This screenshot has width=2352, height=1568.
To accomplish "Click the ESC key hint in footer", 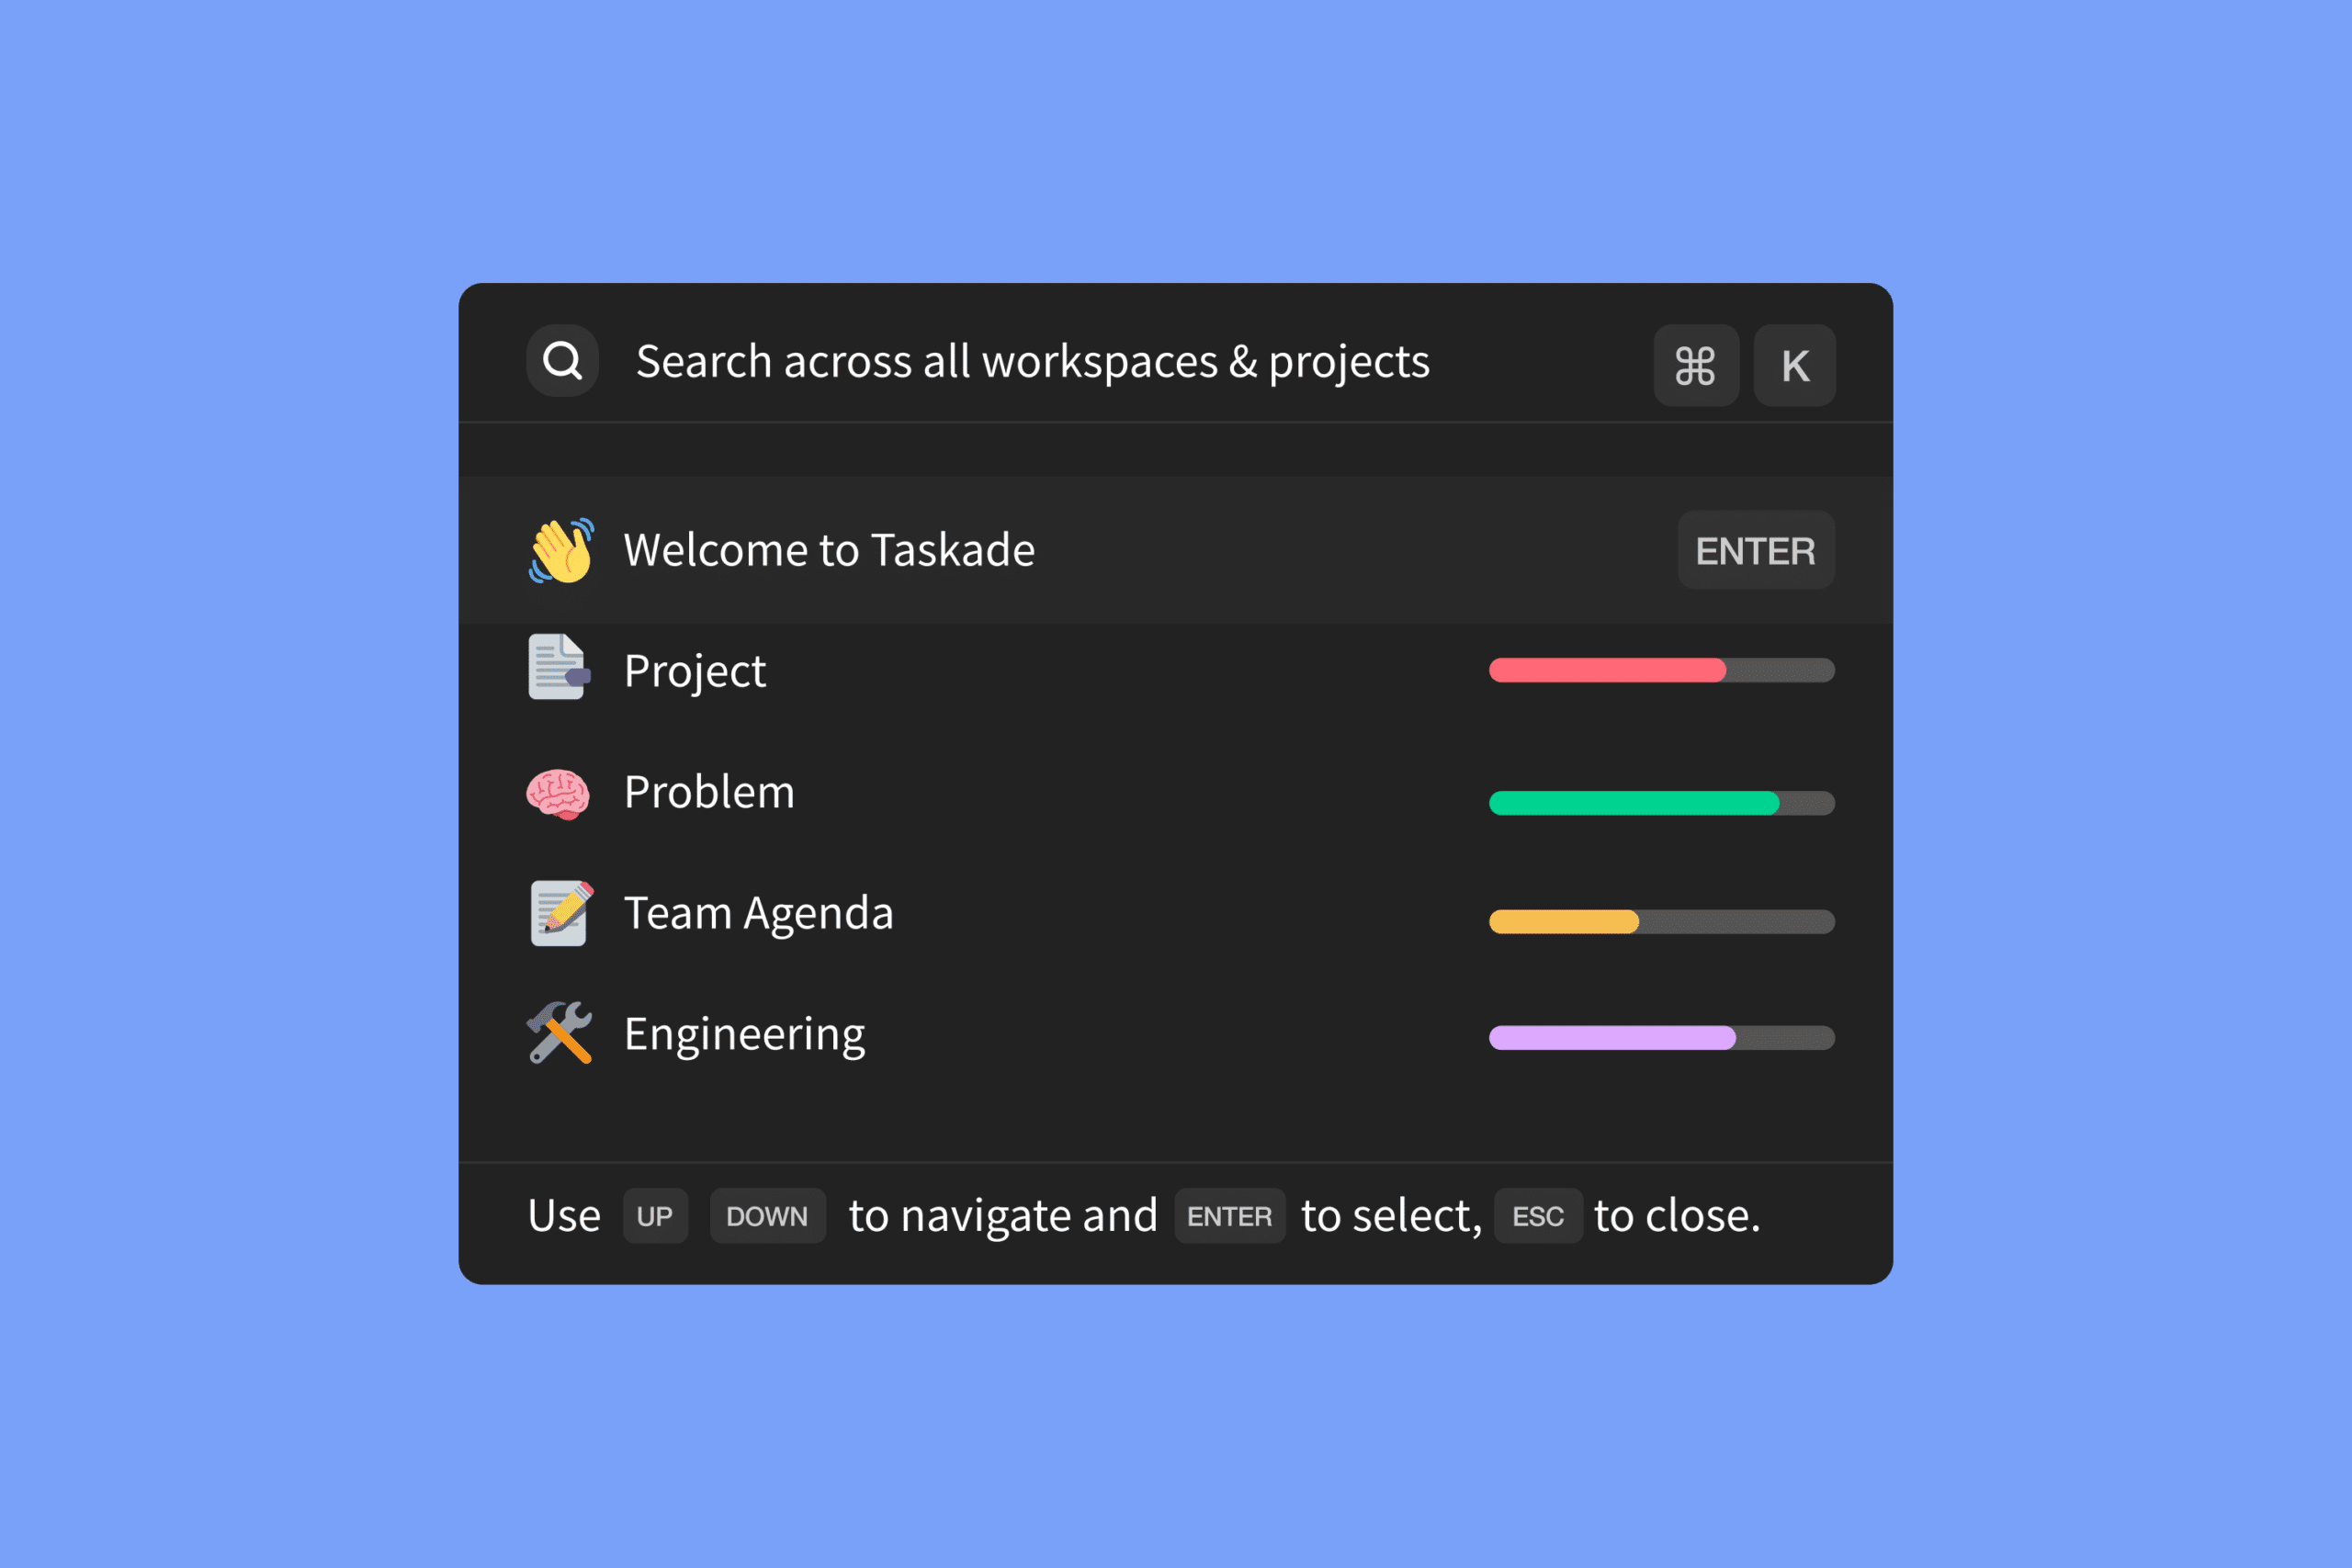I will point(1538,1216).
